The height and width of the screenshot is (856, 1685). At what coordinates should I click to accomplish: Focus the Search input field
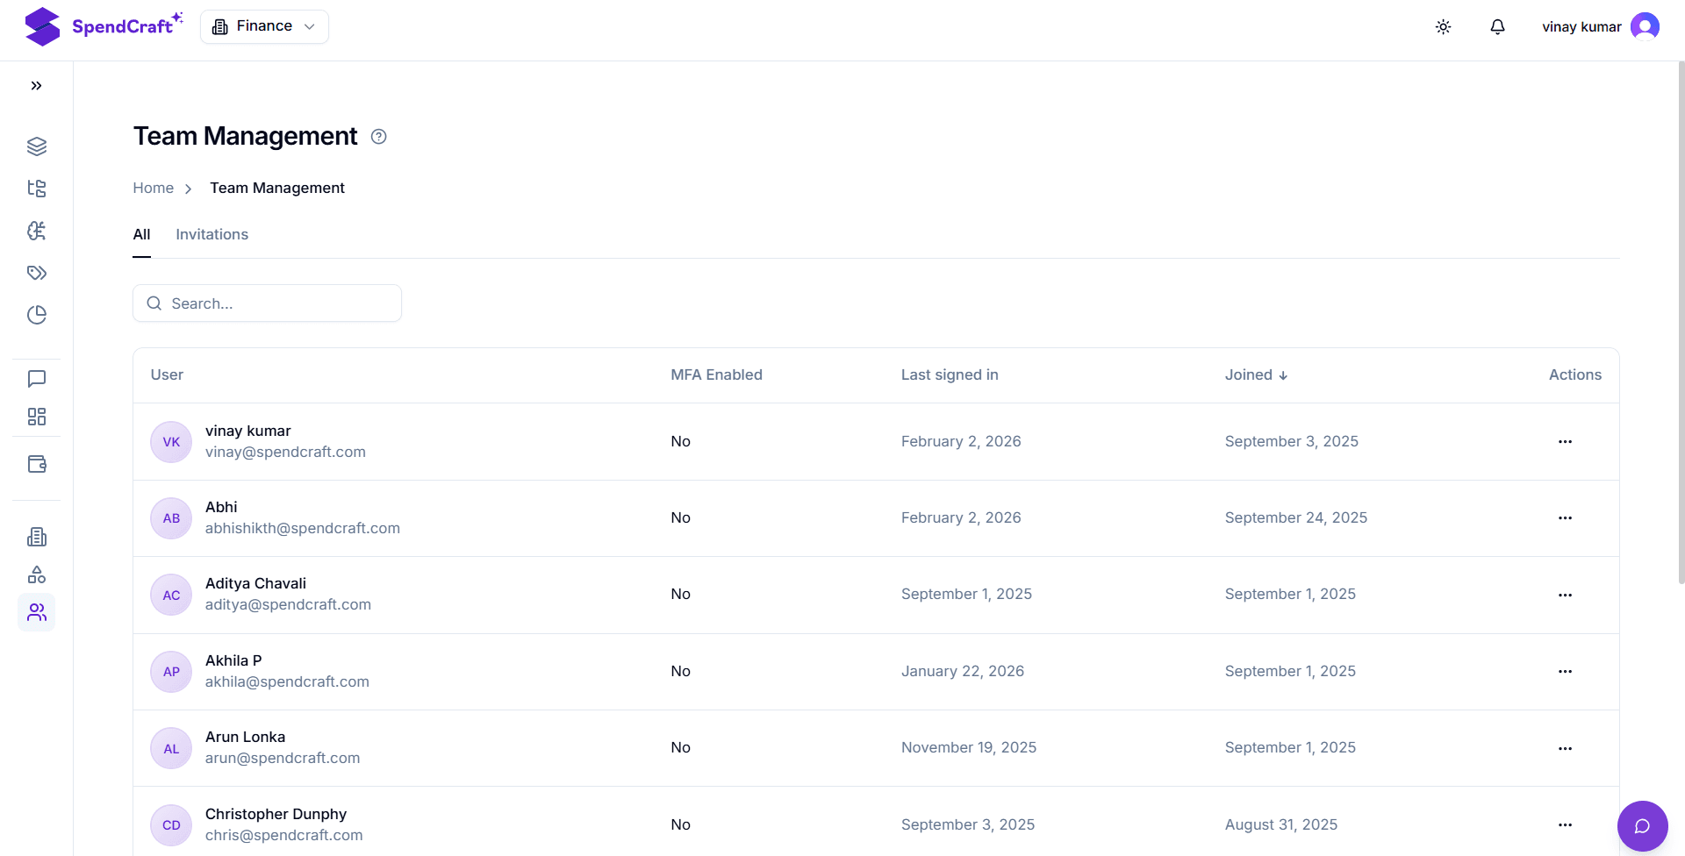pos(268,303)
